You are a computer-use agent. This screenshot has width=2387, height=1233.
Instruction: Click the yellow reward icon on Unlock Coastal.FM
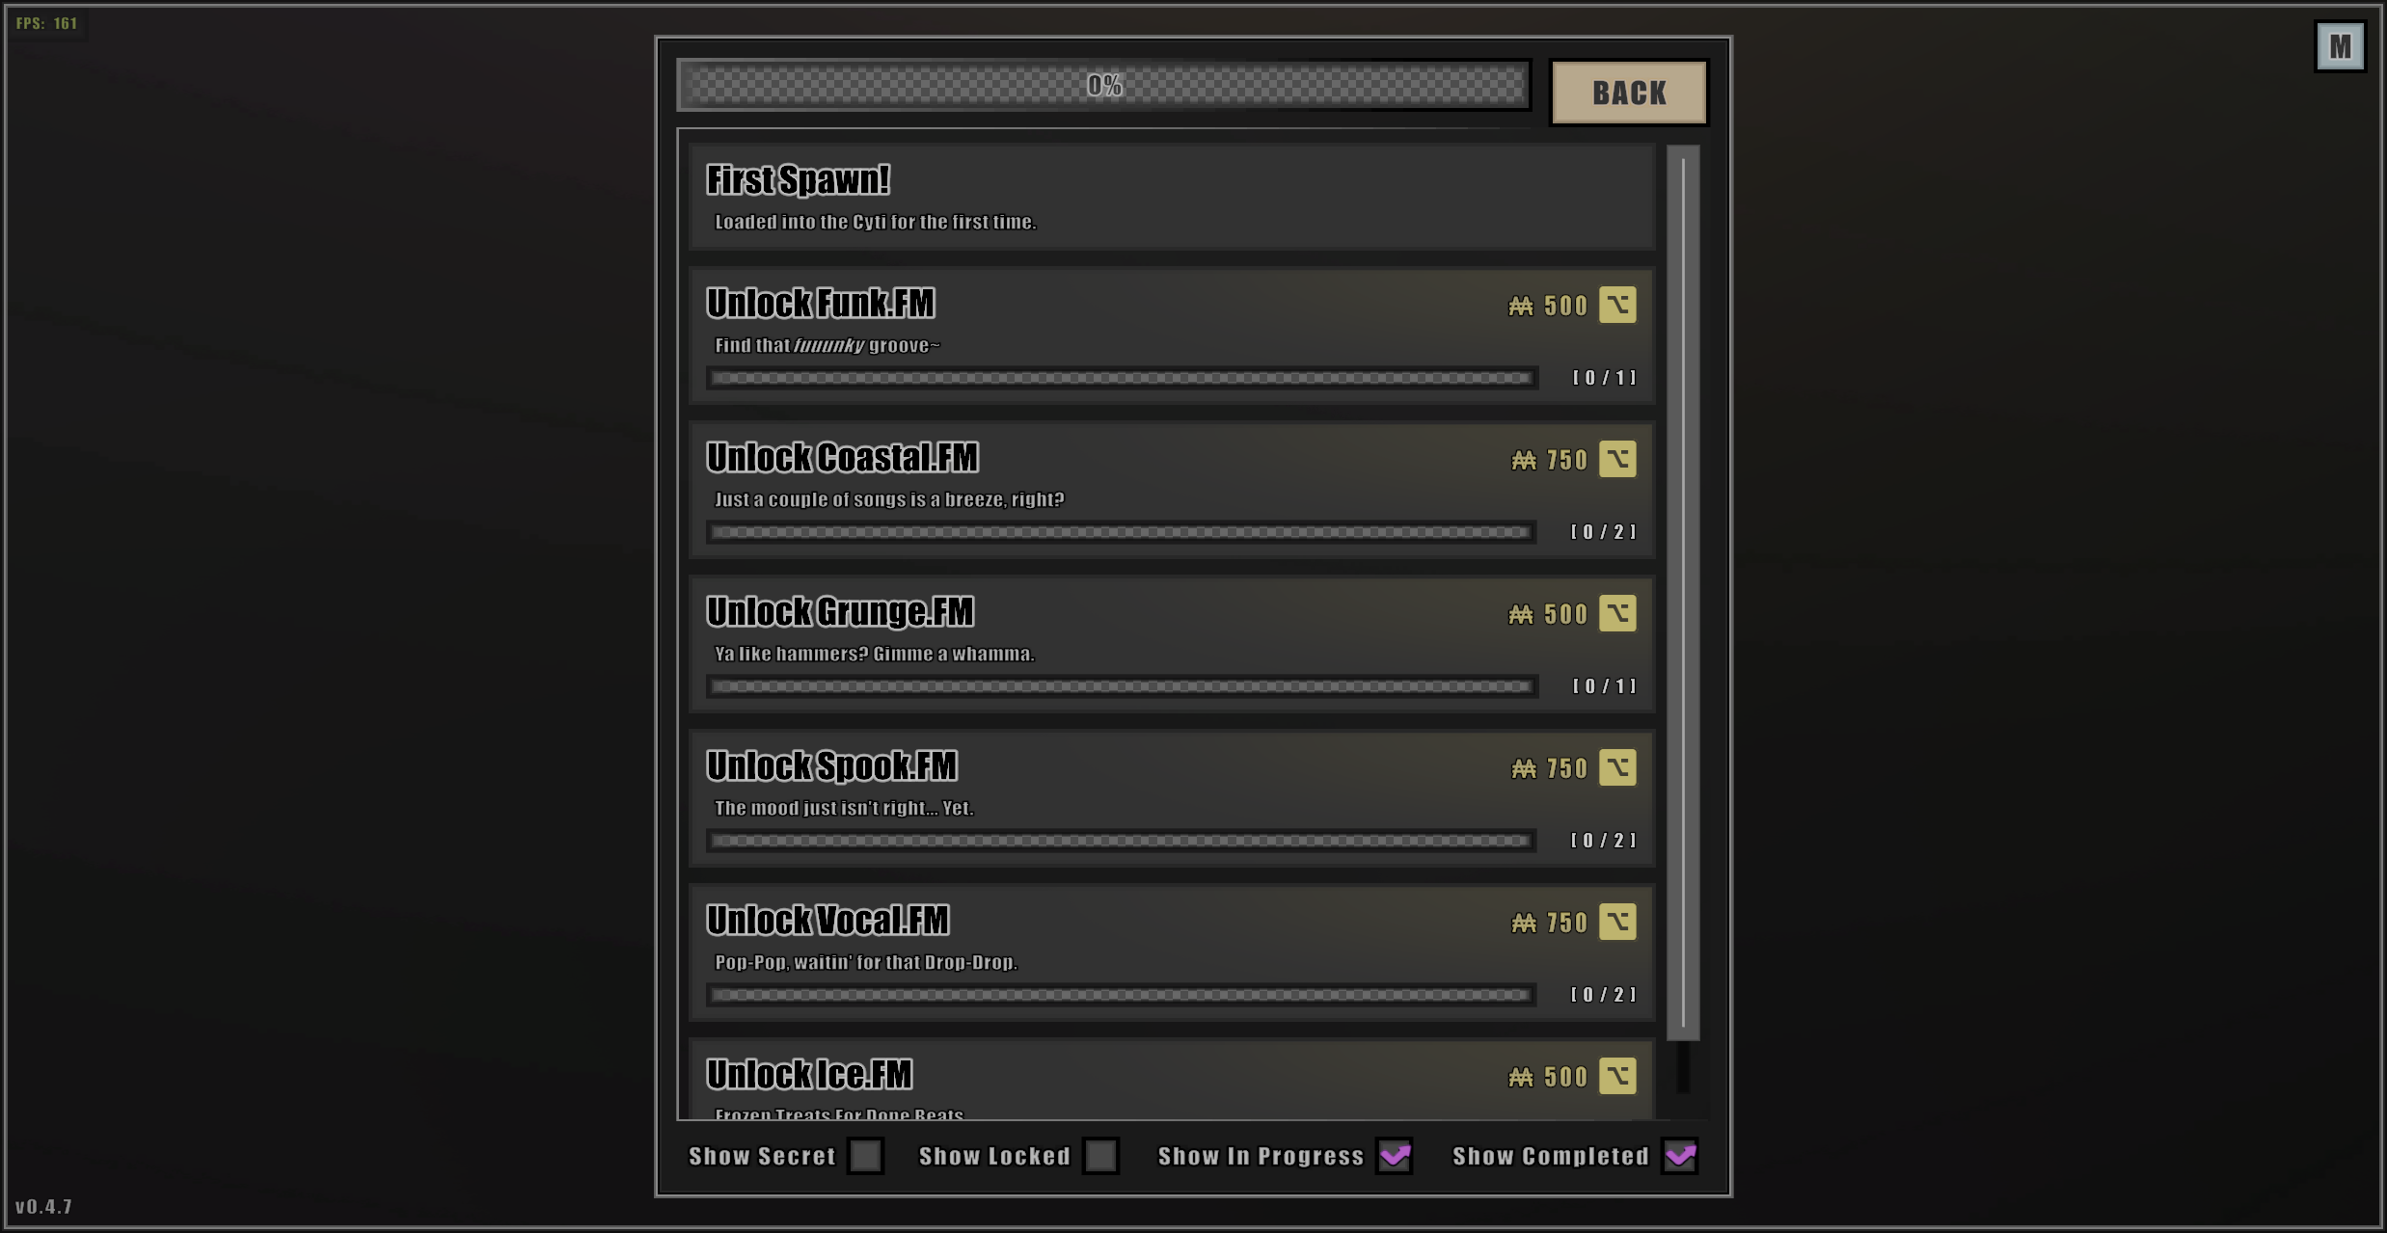1617,459
